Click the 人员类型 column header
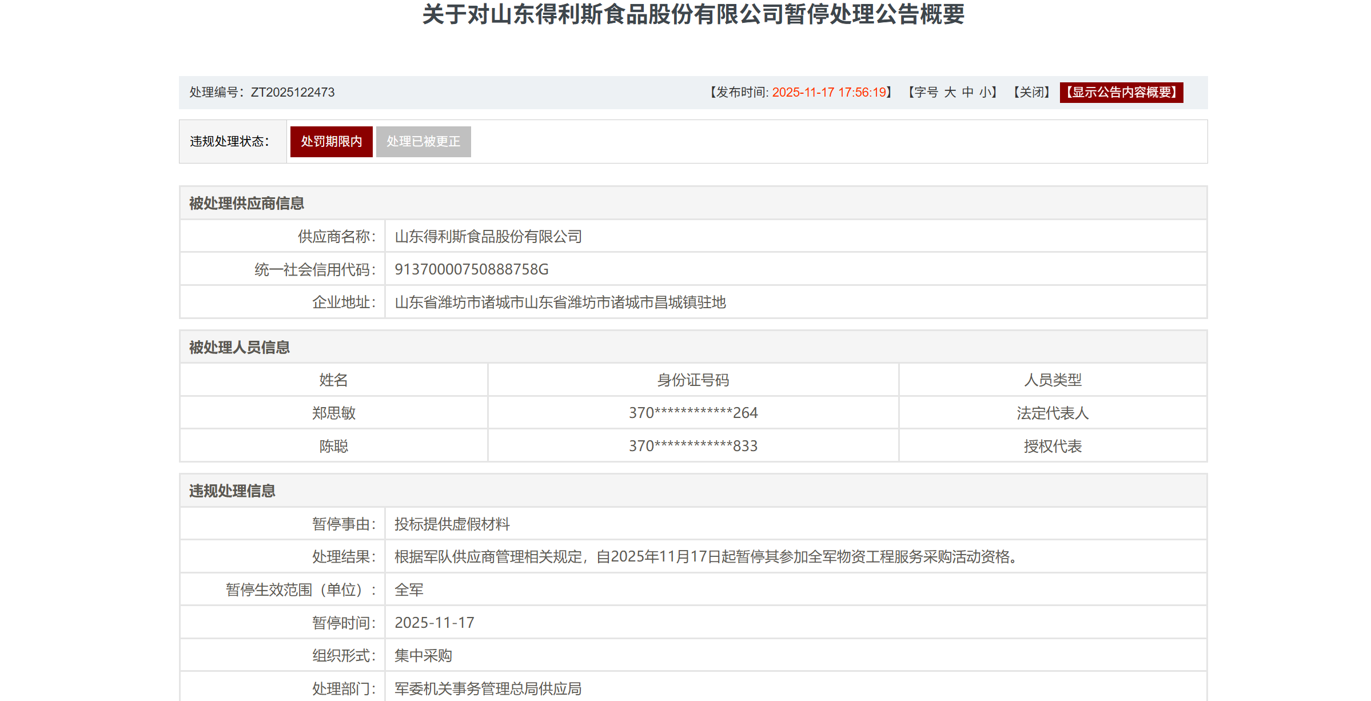Viewport: 1371px width, 701px height. click(x=1053, y=380)
